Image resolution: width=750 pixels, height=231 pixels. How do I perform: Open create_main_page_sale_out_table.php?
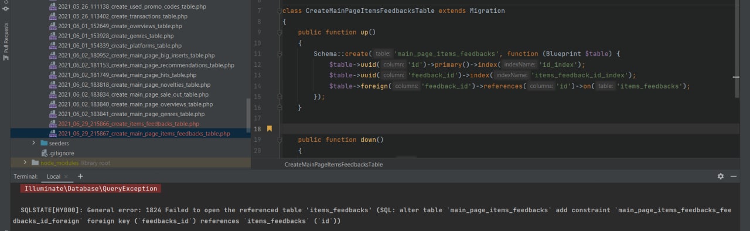133,94
